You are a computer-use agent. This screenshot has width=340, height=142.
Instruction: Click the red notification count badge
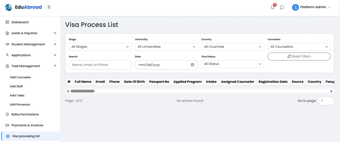(275, 5)
